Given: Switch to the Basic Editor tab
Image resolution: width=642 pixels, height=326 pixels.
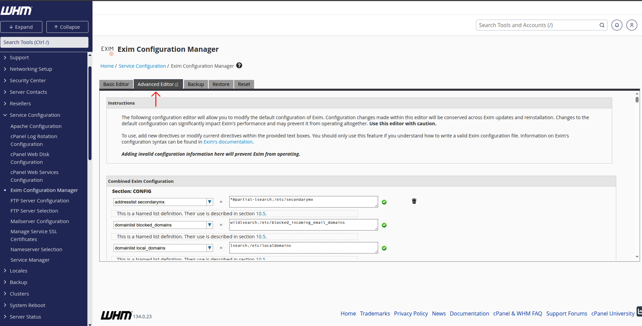Looking at the screenshot, I should click(x=116, y=84).
